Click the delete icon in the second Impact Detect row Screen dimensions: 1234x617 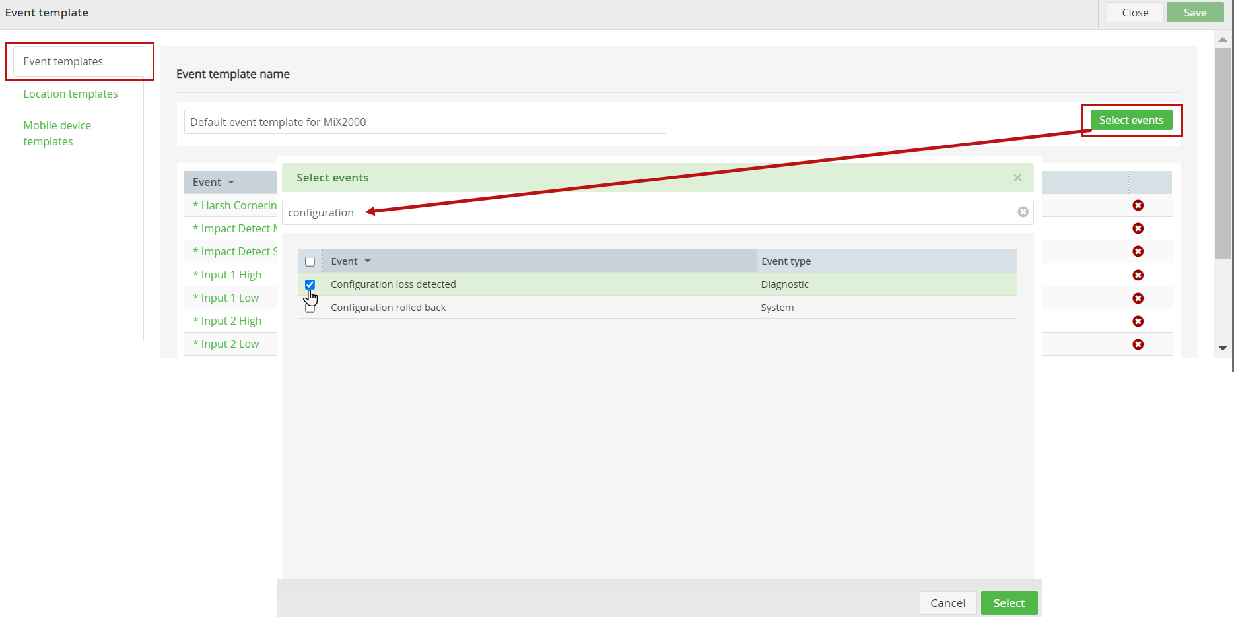(1138, 251)
